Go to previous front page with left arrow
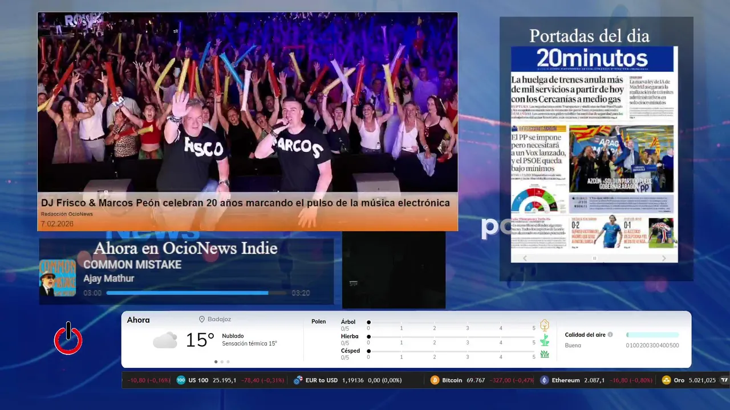730x410 pixels. (525, 258)
